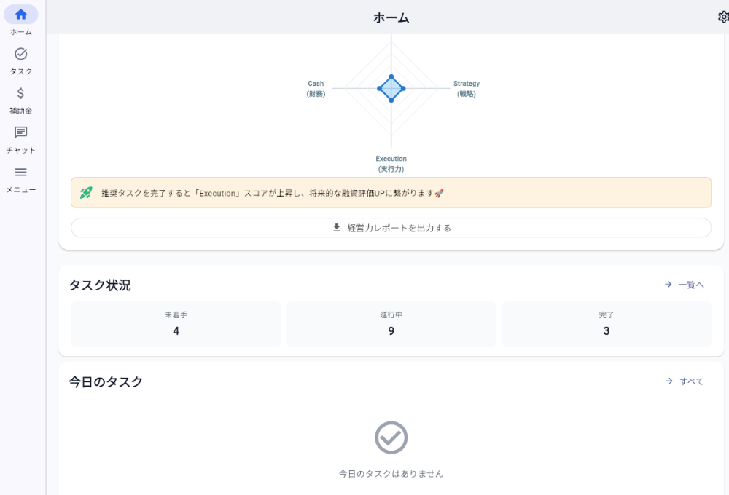Open the 補助金 dollar icon

[x=20, y=92]
